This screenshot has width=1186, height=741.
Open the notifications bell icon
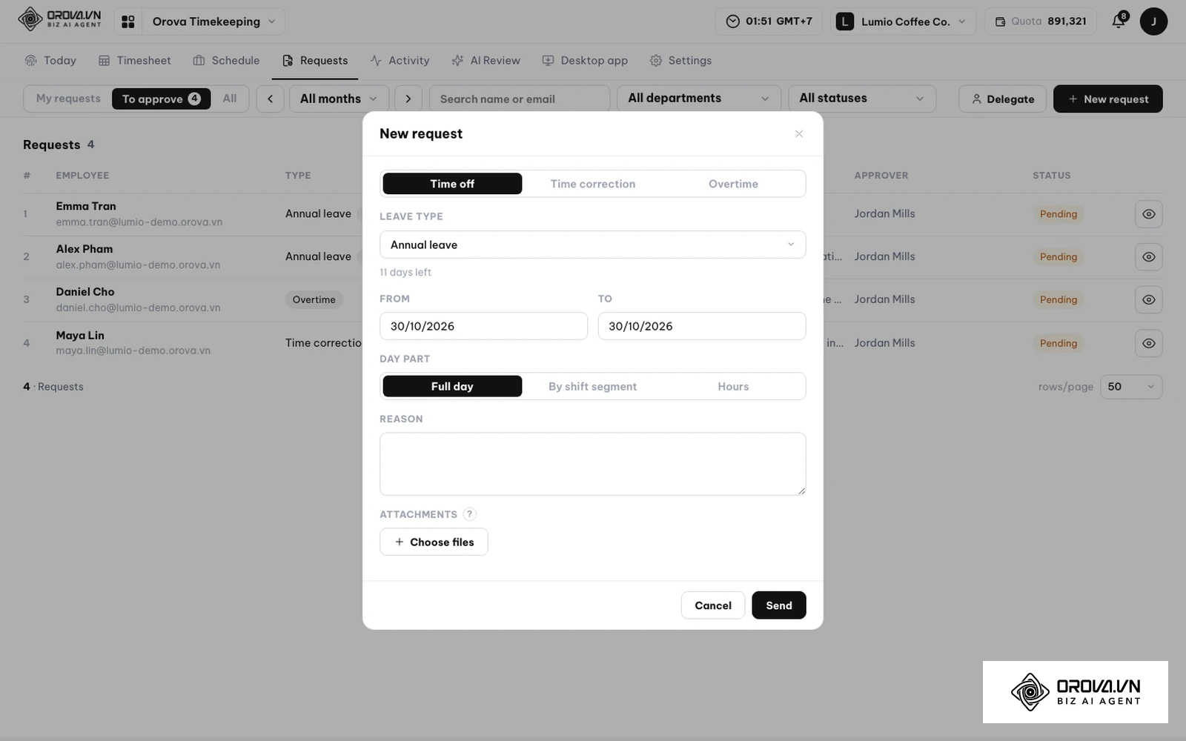coord(1119,21)
